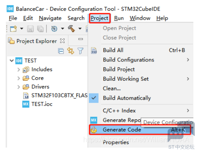Expand the Includes folder
Image resolution: width=198 pixels, height=153 pixels.
[x=19, y=70]
